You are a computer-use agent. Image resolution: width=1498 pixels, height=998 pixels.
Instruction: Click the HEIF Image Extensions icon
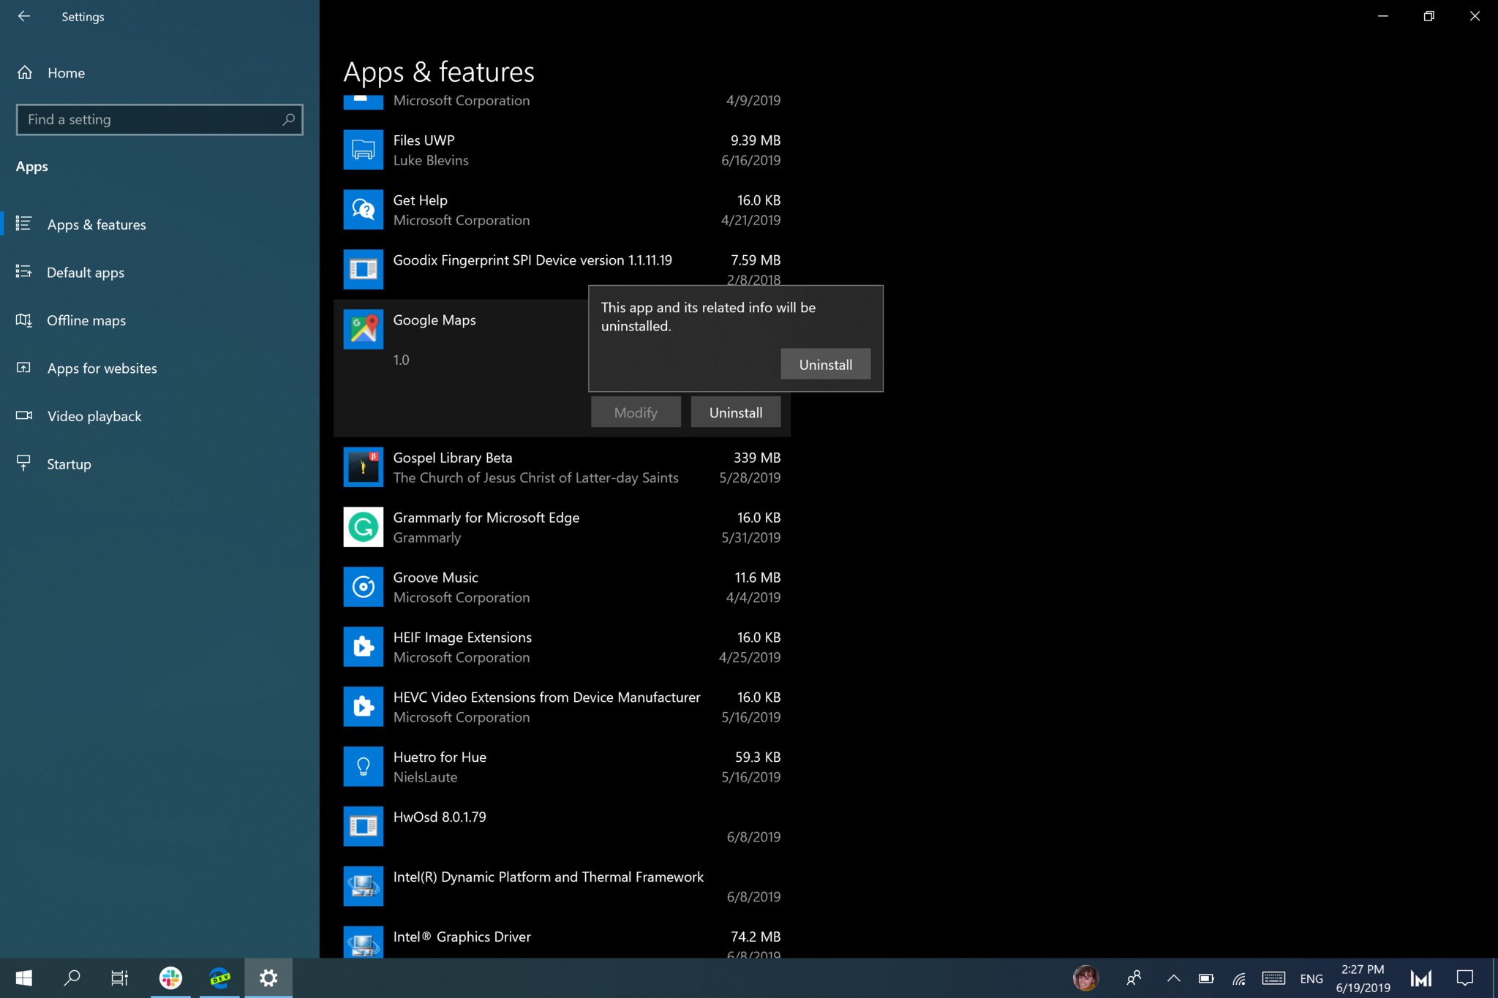[x=363, y=646]
